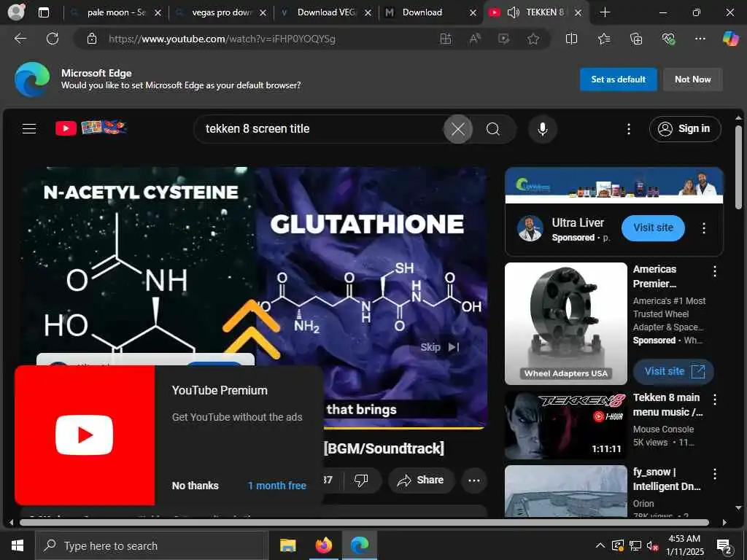Open YouTube settings three-dot menu
Viewport: 747px width, 560px height.
tap(629, 129)
